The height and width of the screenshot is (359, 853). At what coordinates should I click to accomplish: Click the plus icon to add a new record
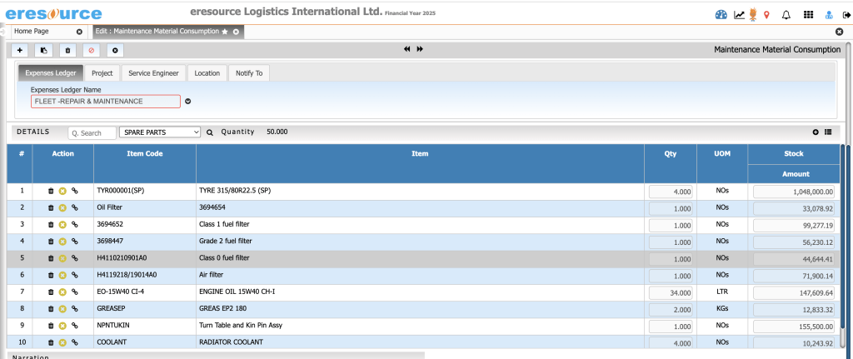(x=19, y=50)
